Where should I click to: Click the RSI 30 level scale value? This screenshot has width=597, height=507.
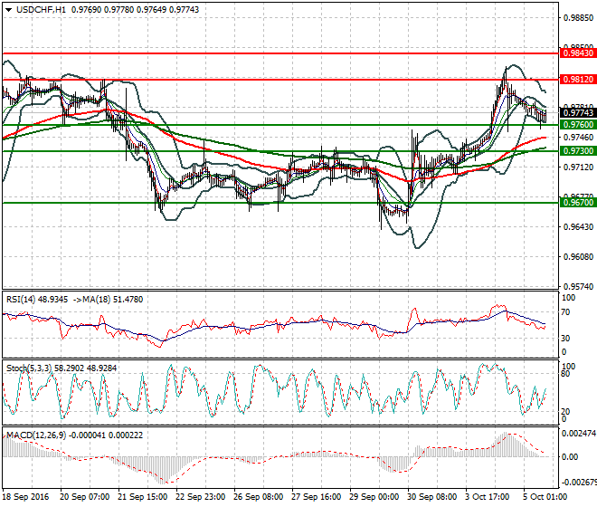coord(565,338)
